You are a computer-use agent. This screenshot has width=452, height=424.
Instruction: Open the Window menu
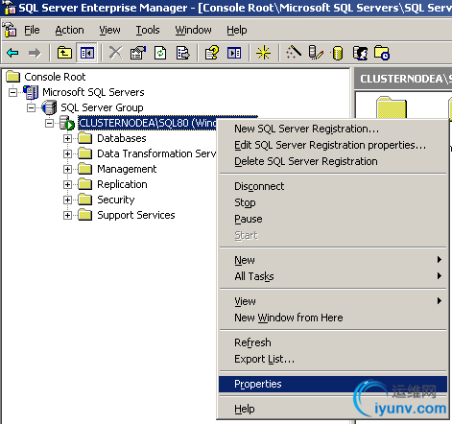(x=193, y=30)
